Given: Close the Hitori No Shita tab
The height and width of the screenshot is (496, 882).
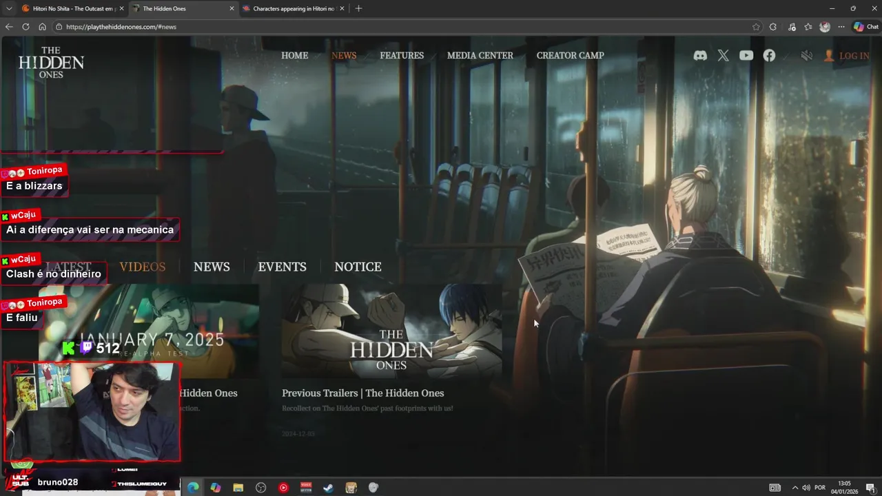Looking at the screenshot, I should pyautogui.click(x=121, y=8).
